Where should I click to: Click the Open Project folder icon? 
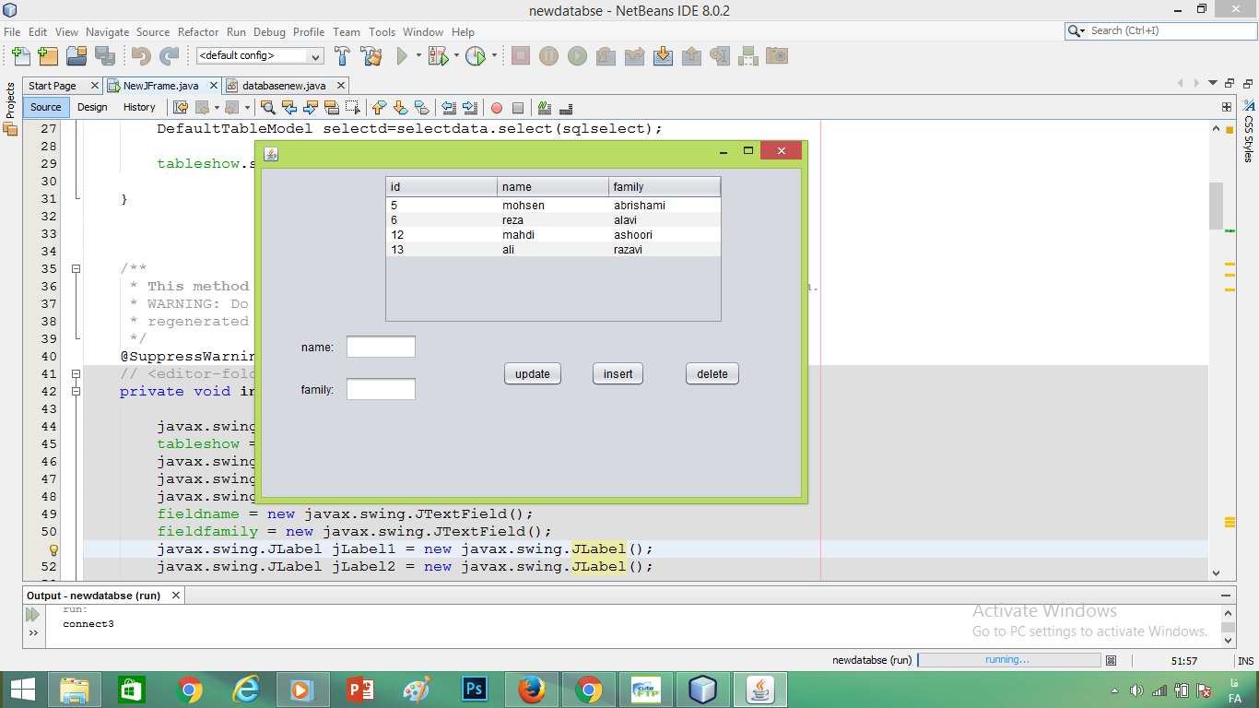pyautogui.click(x=76, y=56)
